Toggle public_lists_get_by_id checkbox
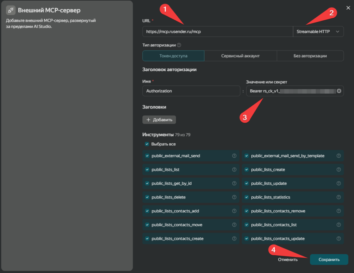The height and width of the screenshot is (273, 354). coord(147,183)
